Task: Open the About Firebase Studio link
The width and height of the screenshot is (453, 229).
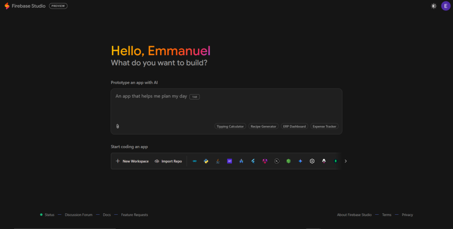Action: 354,215
